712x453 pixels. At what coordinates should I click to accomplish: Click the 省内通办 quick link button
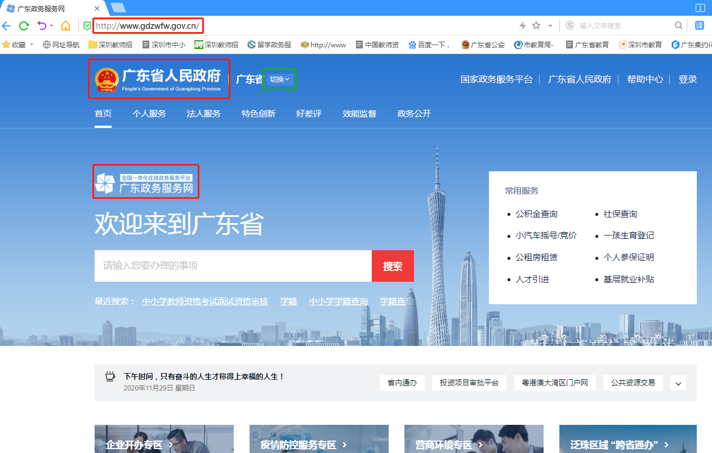tap(402, 383)
